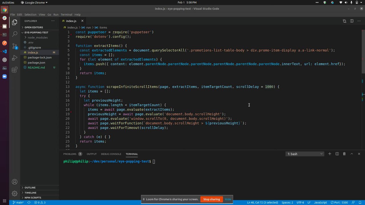The width and height of the screenshot is (365, 205).
Task: Maximize the terminal panel size
Action: 352,154
